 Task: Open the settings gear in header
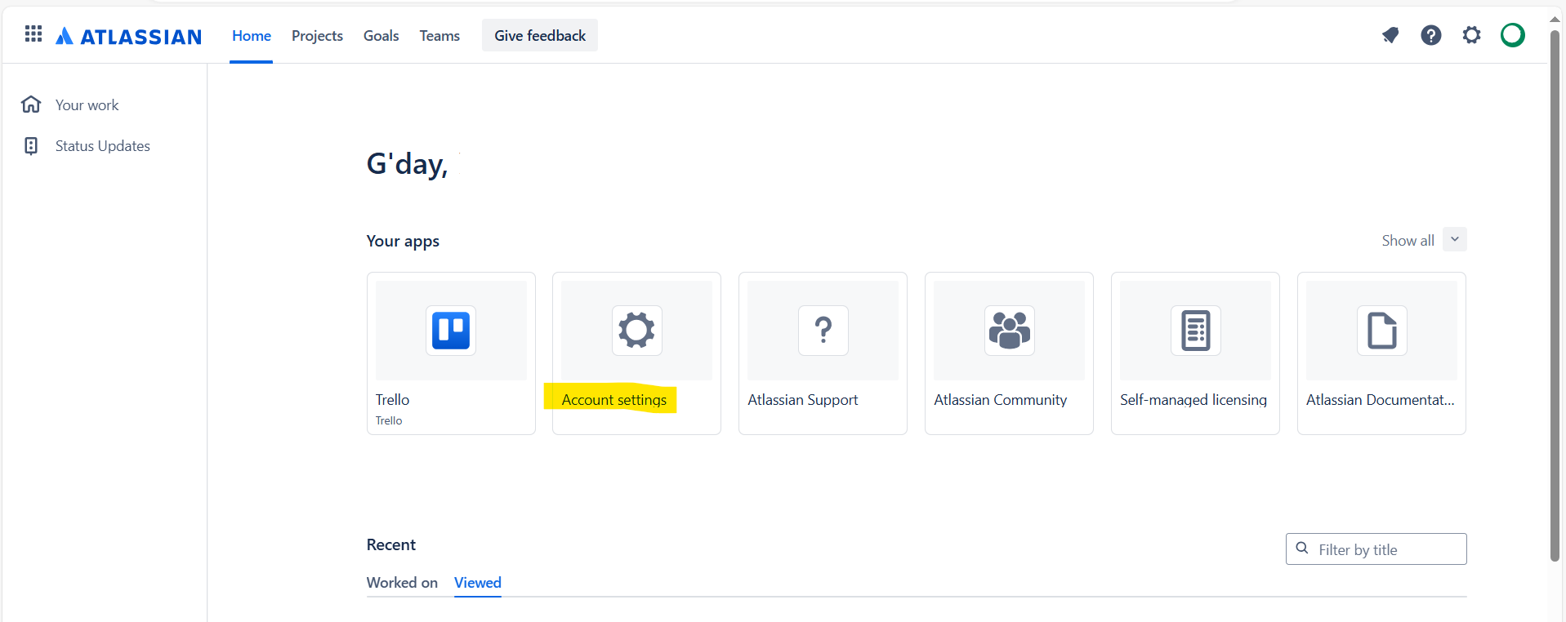[x=1471, y=35]
